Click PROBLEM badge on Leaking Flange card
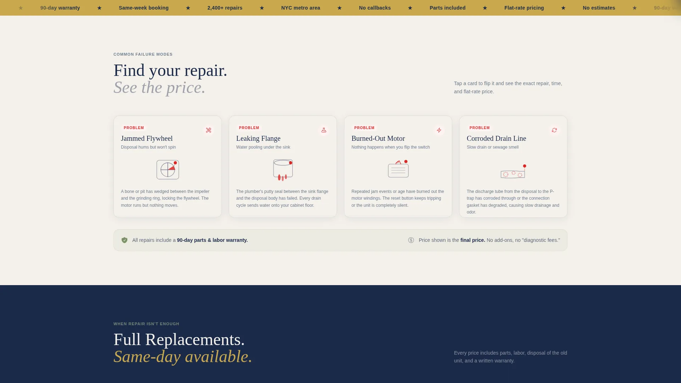 point(249,128)
